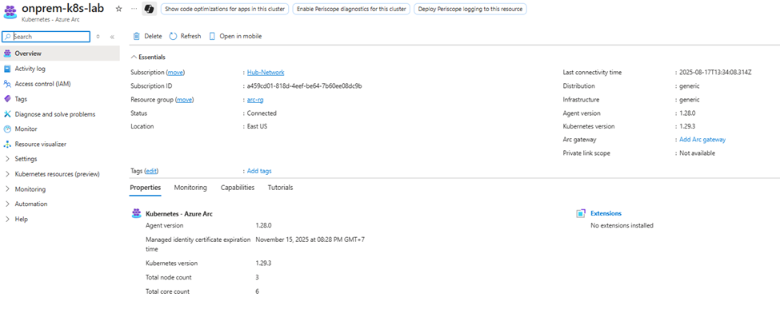Click the Total node count value 3
Image resolution: width=780 pixels, height=333 pixels.
257,277
